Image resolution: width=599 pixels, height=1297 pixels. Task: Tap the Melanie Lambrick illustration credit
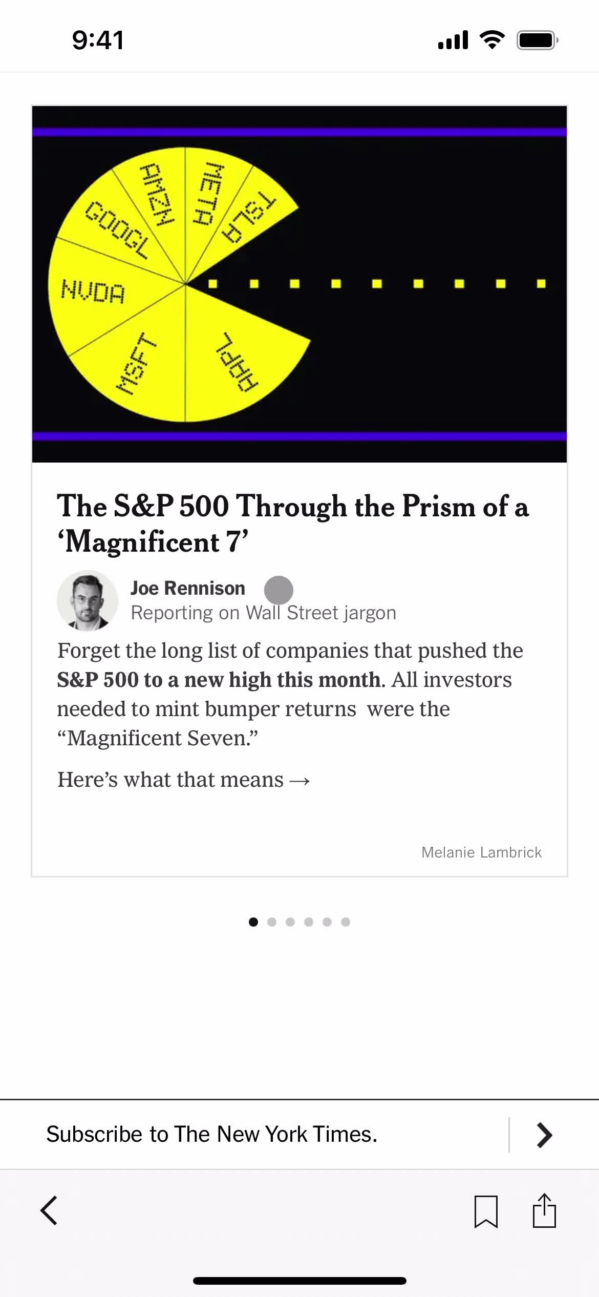(x=481, y=852)
